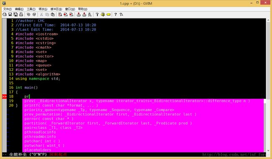The height and width of the screenshot is (159, 272).
Task: Select pair<class _T1, class _T2> entry
Action: (143, 128)
